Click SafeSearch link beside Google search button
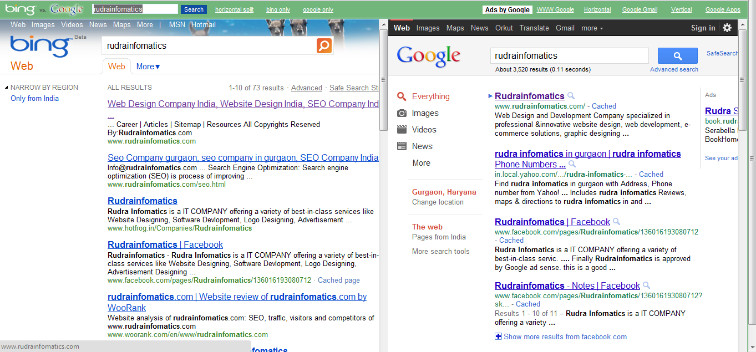This screenshot has width=756, height=352. pos(722,53)
